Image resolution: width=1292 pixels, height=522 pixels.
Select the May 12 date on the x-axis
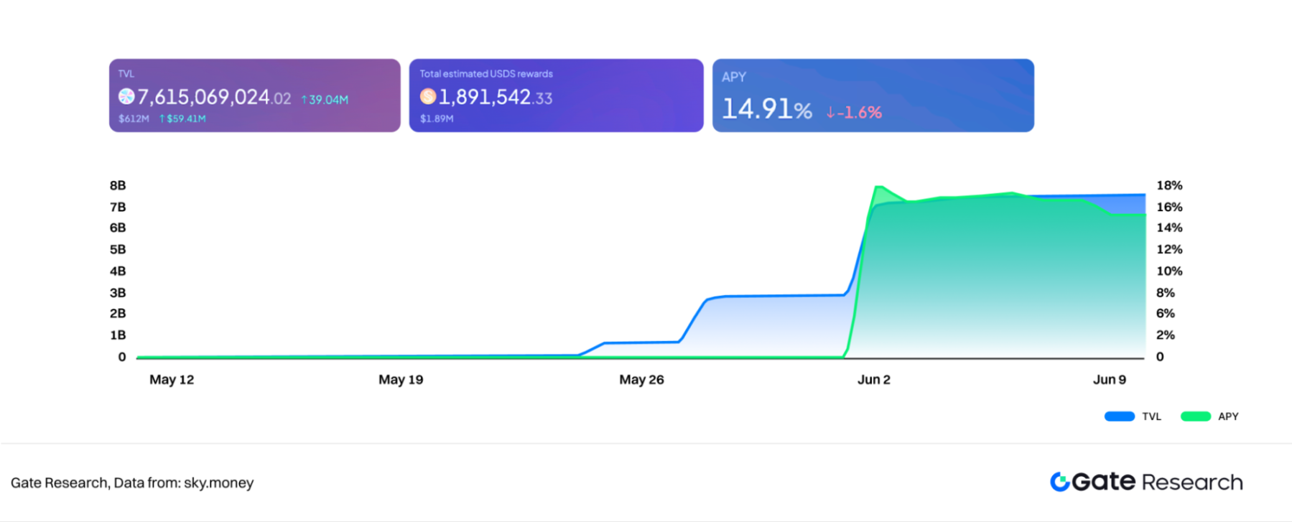tap(172, 380)
